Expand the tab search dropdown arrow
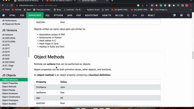 (191, 1)
